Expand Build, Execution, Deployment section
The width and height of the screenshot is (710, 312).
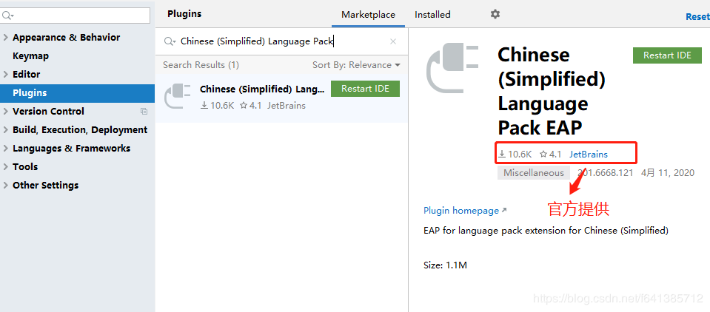click(5, 130)
